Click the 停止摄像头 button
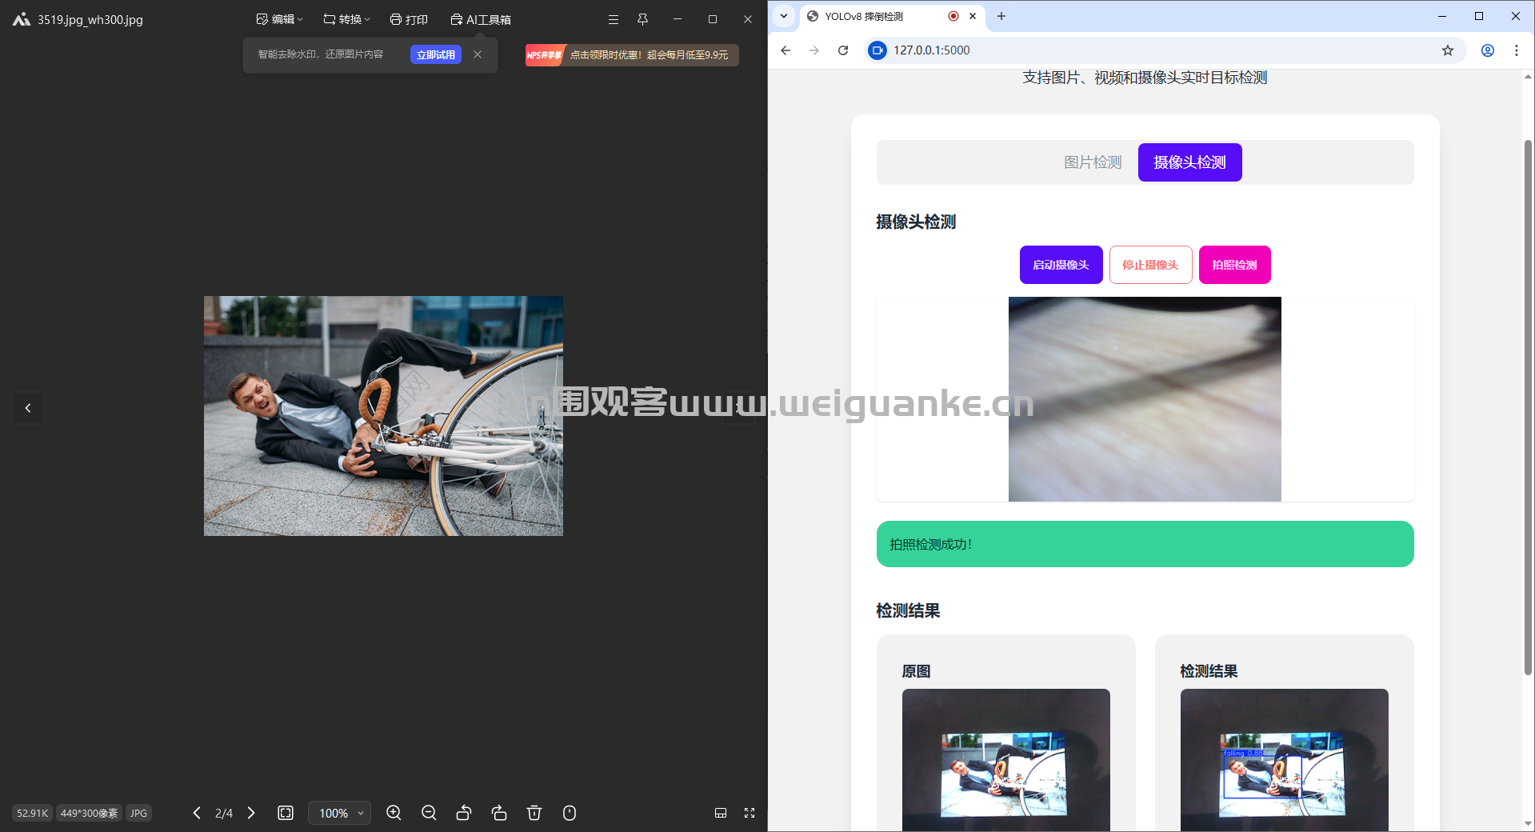Image resolution: width=1535 pixels, height=832 pixels. click(x=1150, y=265)
